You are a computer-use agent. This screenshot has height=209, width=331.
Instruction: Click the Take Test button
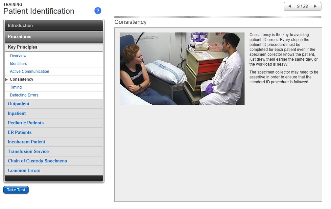coord(16,190)
